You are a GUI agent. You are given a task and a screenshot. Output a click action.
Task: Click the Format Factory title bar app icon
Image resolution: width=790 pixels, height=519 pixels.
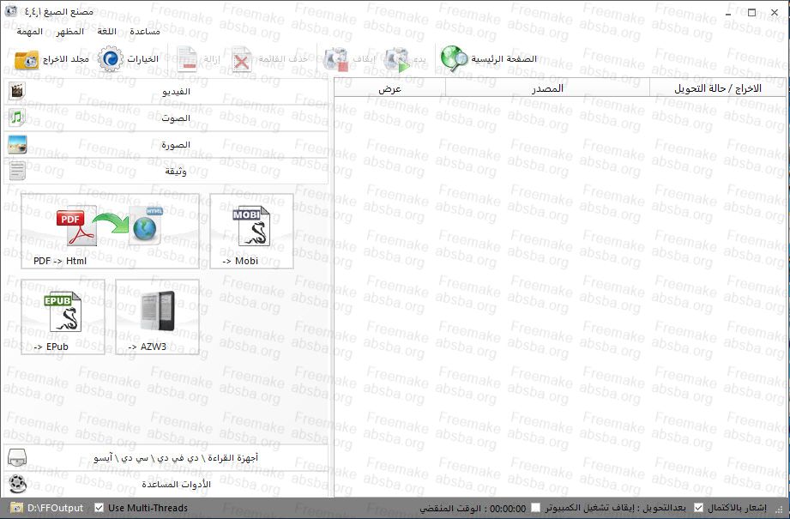coord(10,11)
